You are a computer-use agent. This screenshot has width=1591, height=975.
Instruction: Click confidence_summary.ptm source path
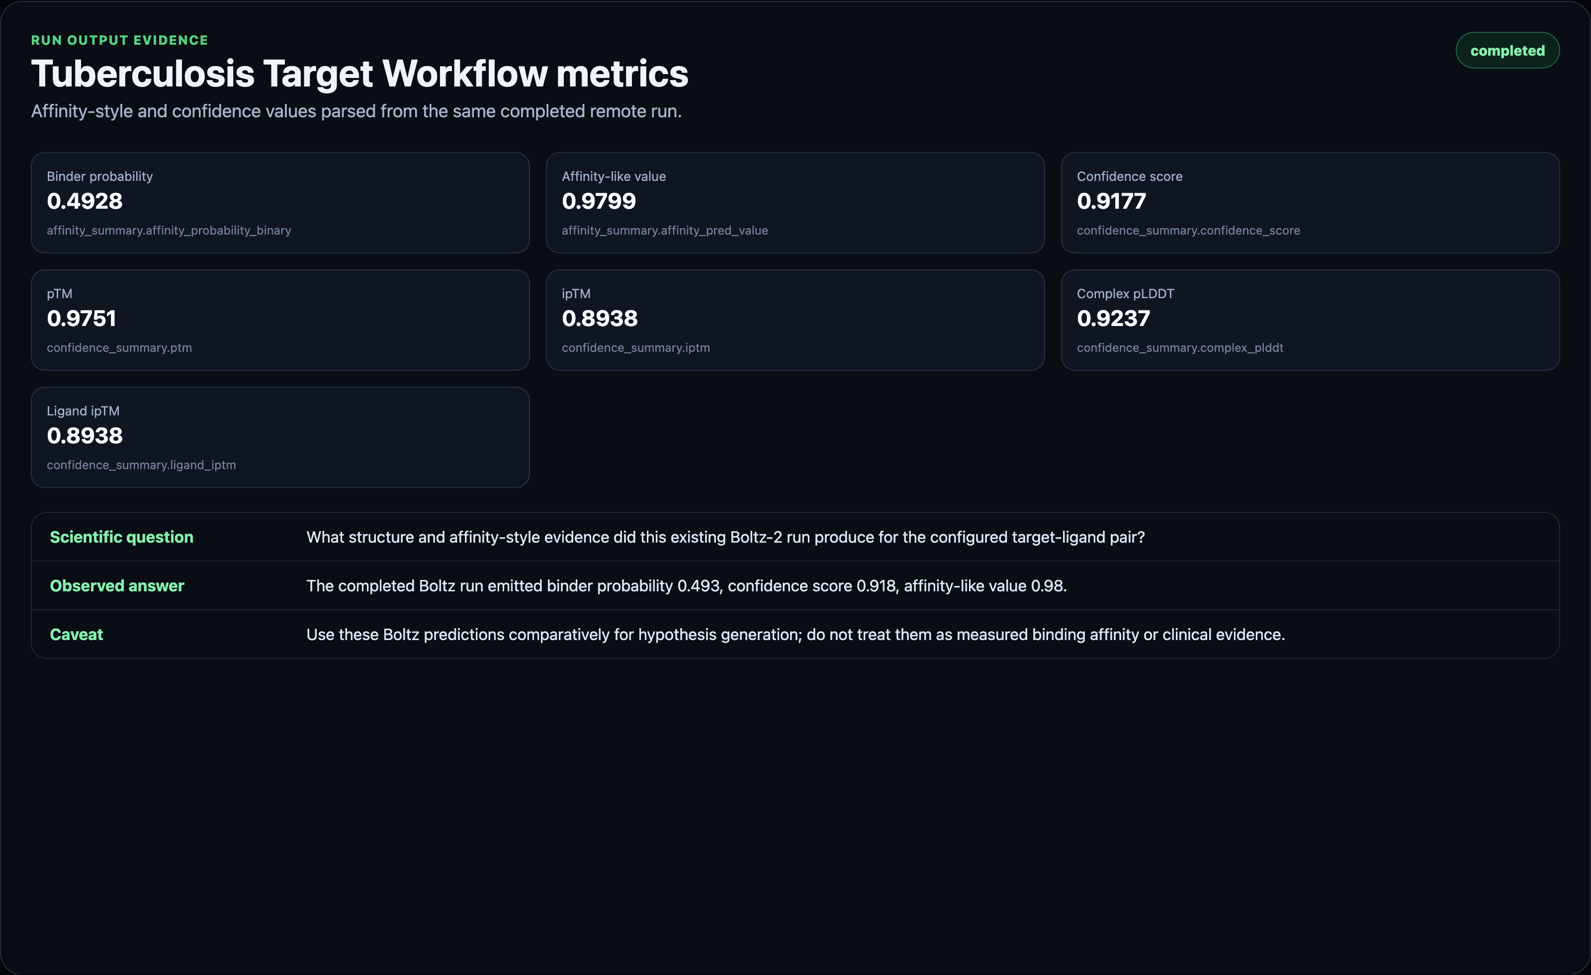(x=119, y=348)
